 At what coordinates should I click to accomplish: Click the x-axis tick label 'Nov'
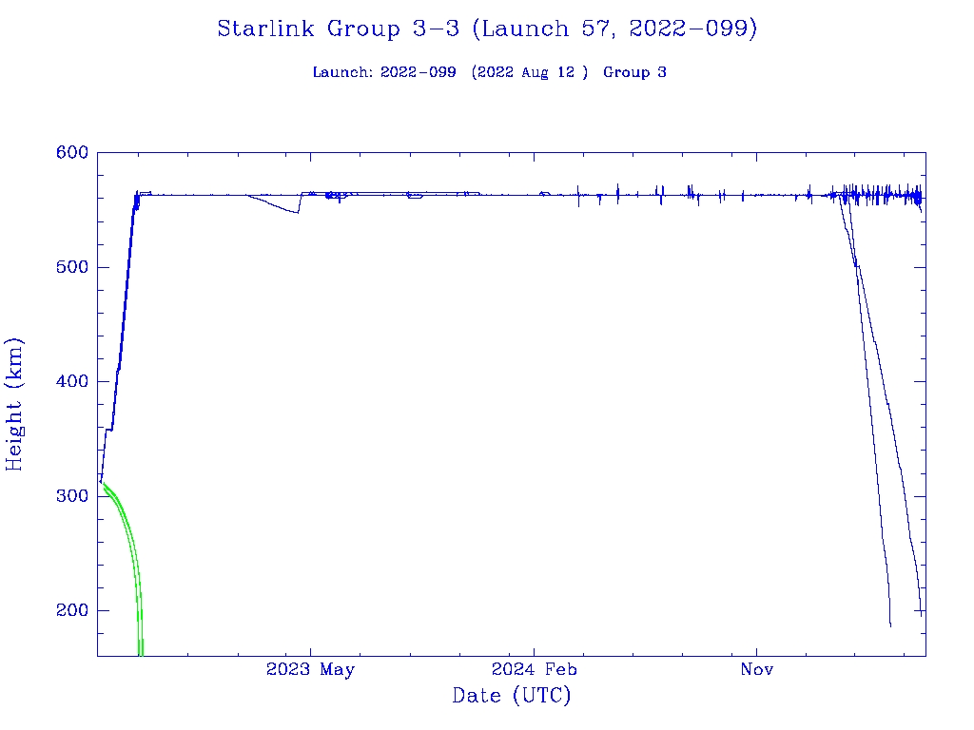(756, 669)
